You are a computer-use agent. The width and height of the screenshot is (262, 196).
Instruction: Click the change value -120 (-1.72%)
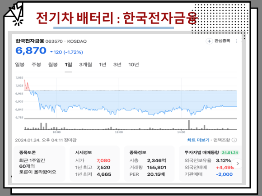(x=67, y=52)
